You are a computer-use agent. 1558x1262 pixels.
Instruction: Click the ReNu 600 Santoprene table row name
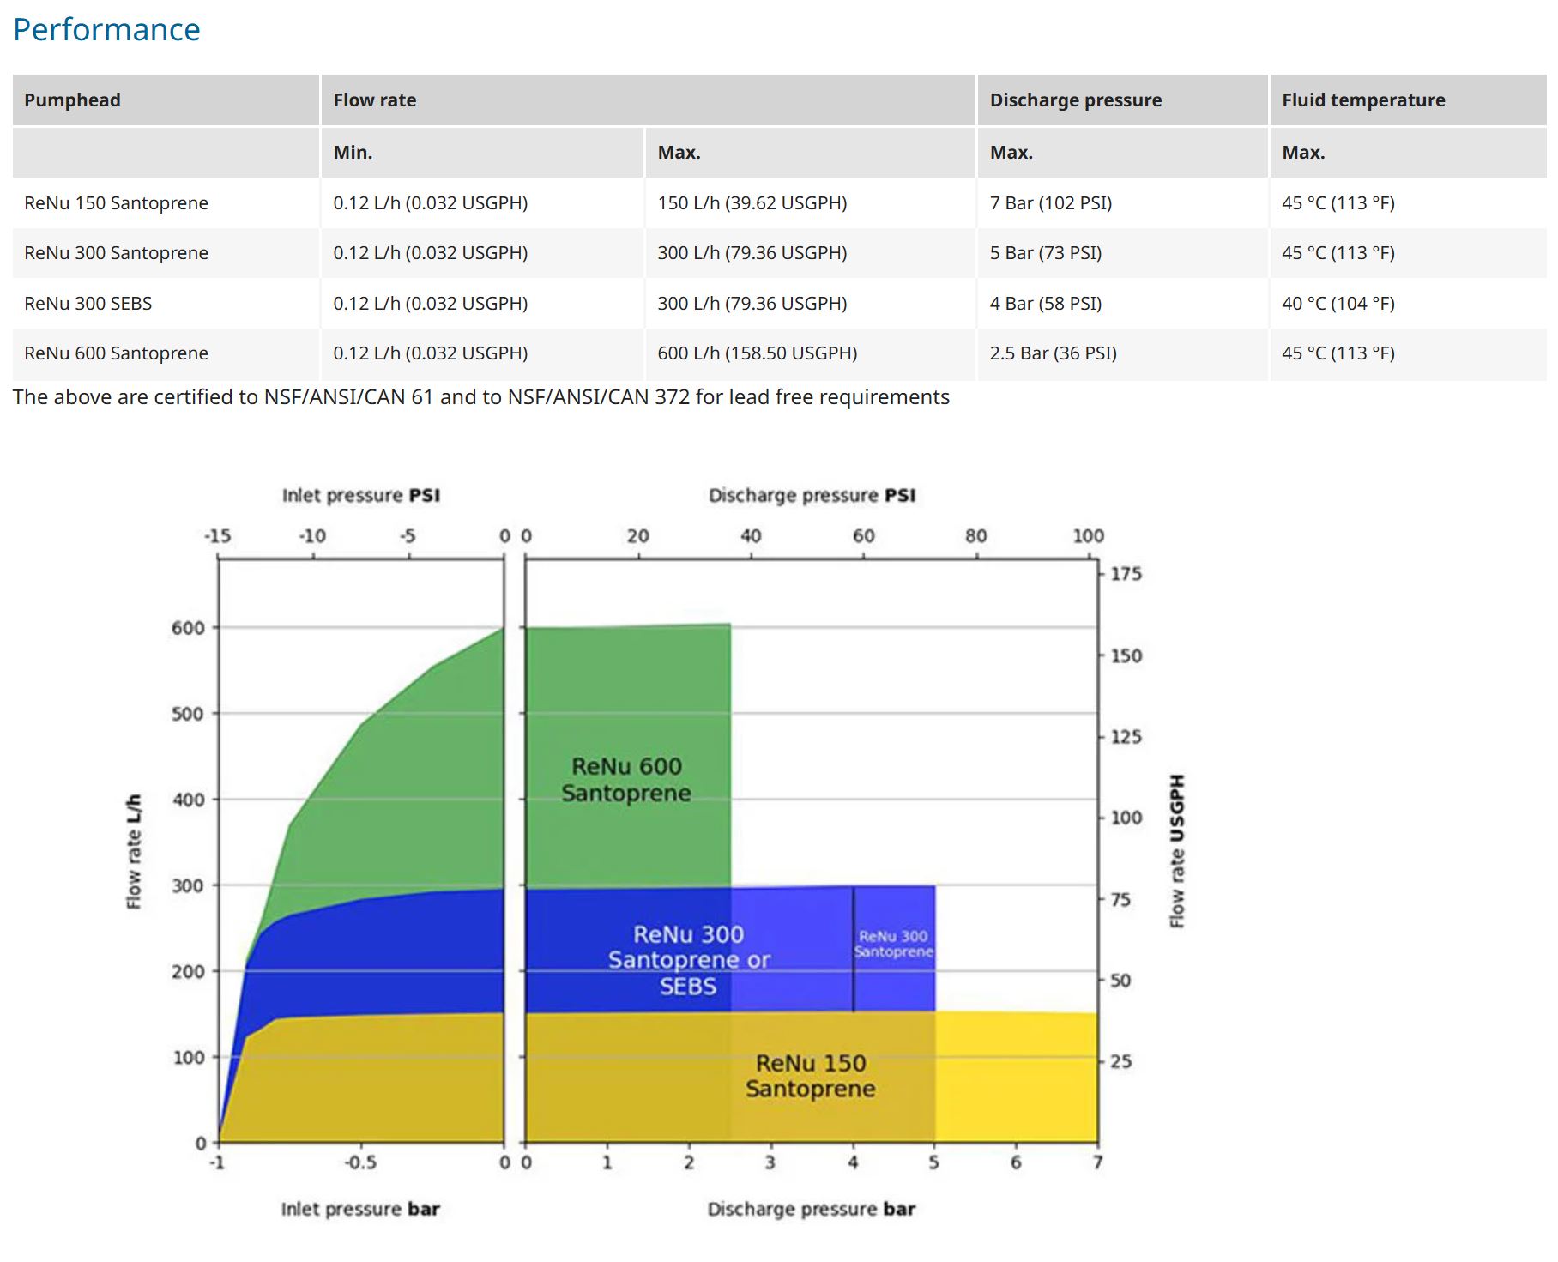point(116,353)
